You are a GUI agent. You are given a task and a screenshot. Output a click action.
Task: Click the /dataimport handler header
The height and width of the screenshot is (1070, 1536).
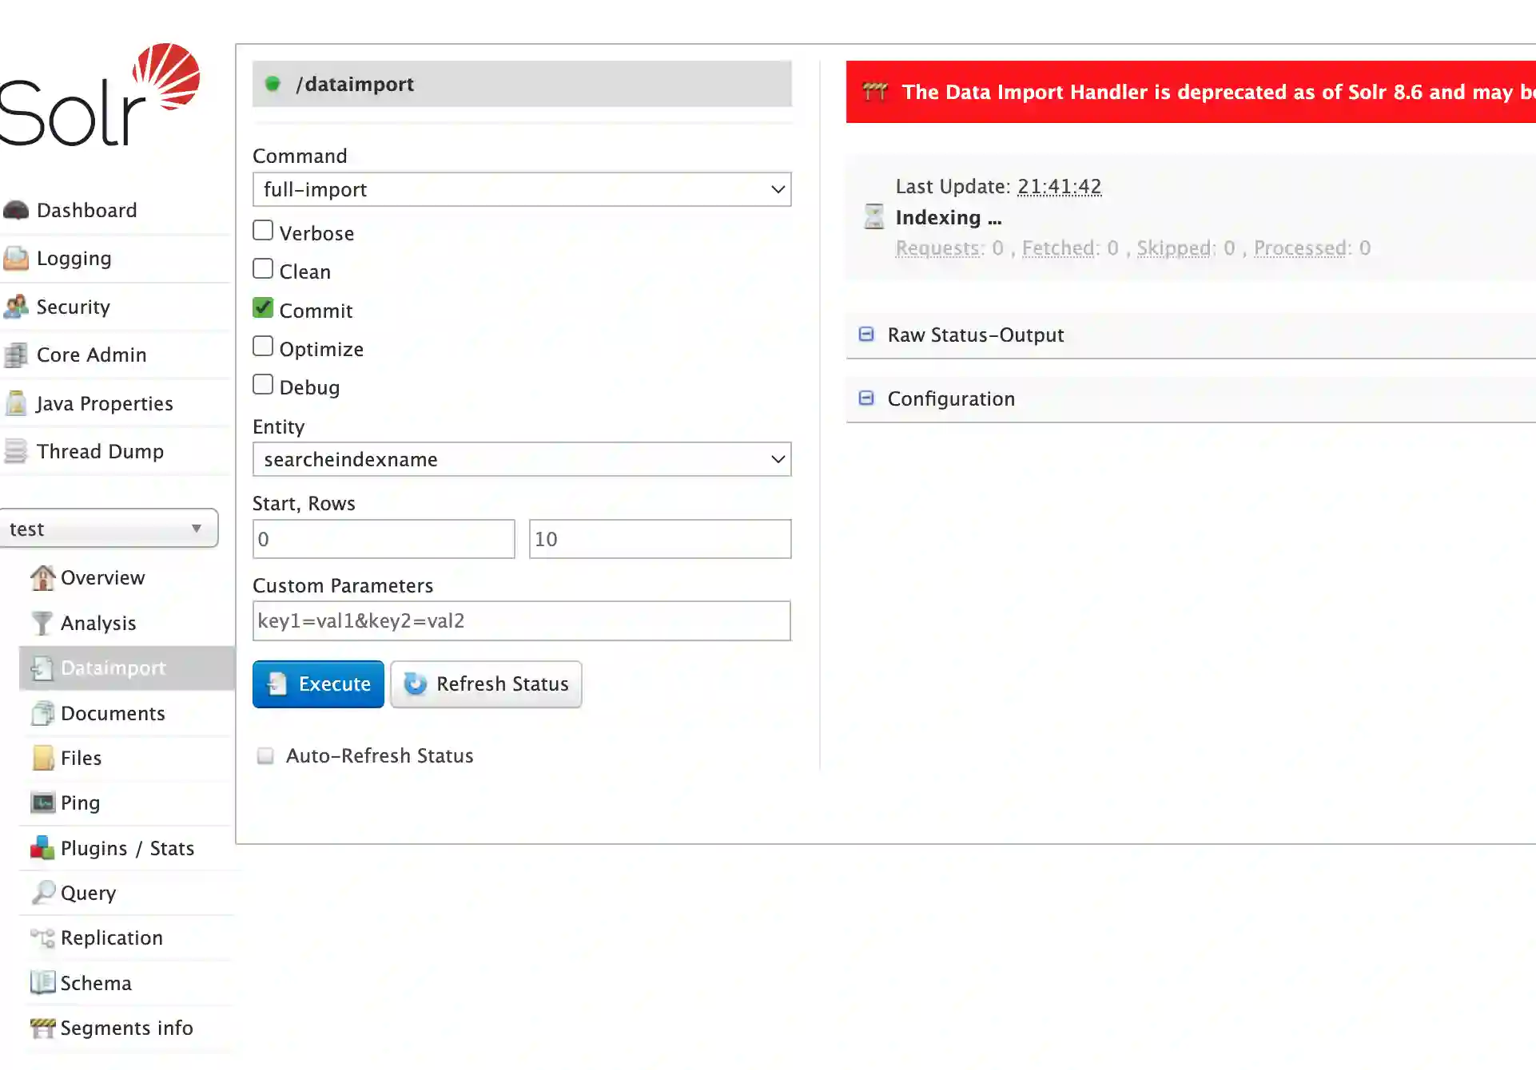[x=522, y=84]
